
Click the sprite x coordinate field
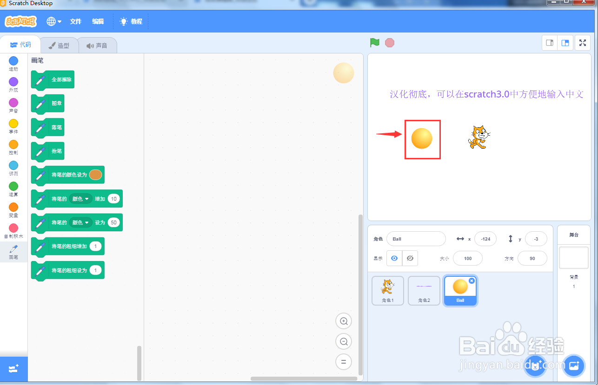click(485, 239)
